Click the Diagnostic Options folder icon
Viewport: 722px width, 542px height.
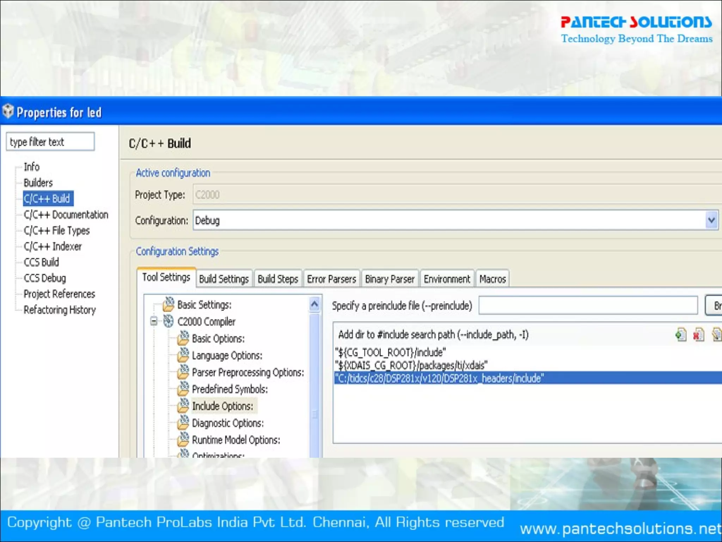coord(183,423)
